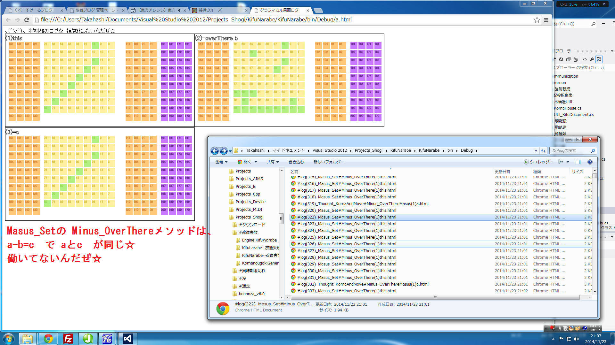Click Explorer's back navigation arrow
The image size is (615, 345).
coord(215,151)
